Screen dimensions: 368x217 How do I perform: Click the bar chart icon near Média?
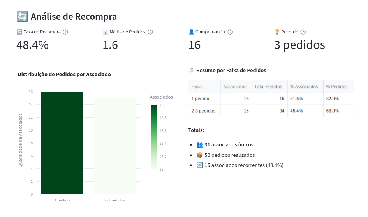[105, 32]
